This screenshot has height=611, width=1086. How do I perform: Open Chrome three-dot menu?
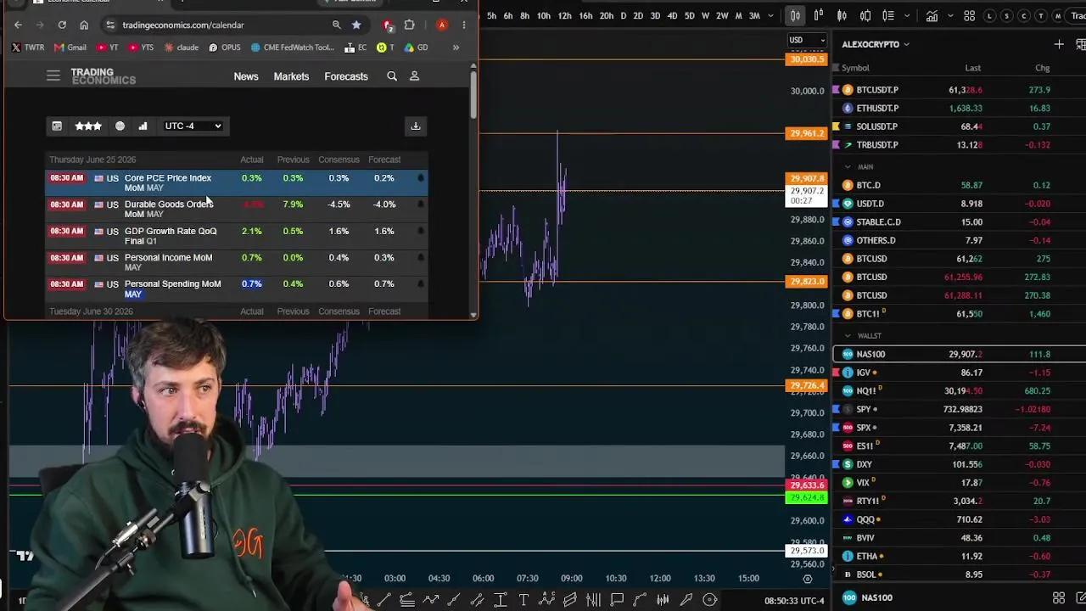[x=463, y=25]
